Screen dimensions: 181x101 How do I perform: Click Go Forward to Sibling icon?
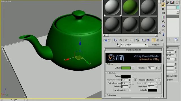[162, 40]
